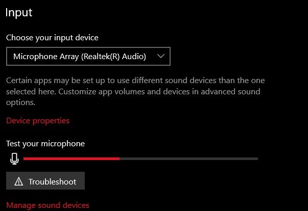Click the Certain apps description first line

[135, 81]
